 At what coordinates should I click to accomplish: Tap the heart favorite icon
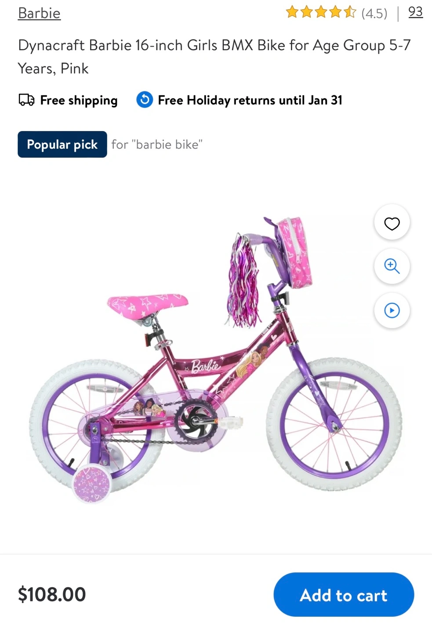click(x=392, y=223)
